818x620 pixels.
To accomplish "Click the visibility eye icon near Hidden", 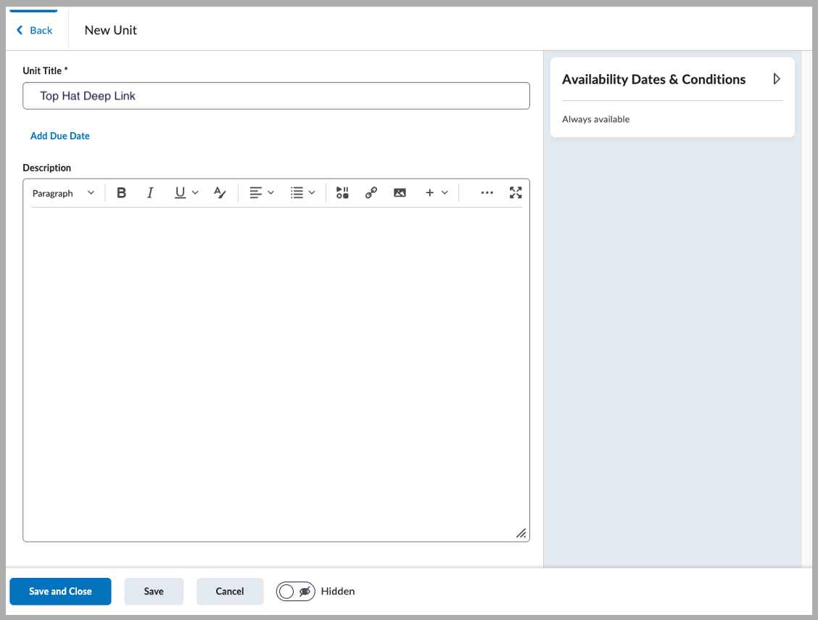I will [x=304, y=591].
